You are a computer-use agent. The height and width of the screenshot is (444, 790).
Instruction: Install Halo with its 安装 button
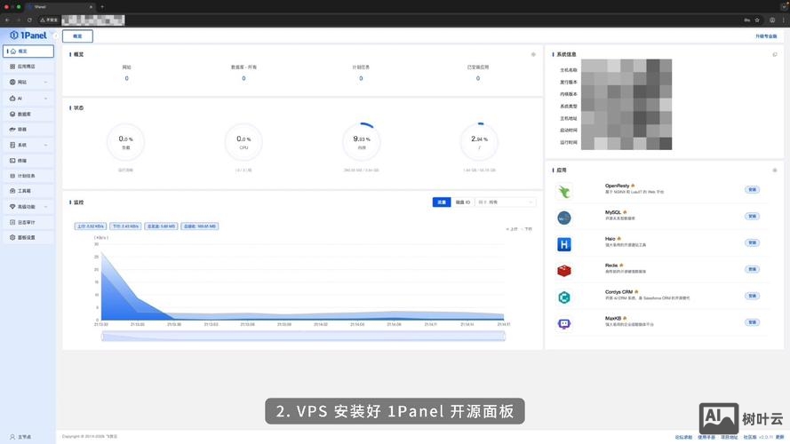click(752, 242)
